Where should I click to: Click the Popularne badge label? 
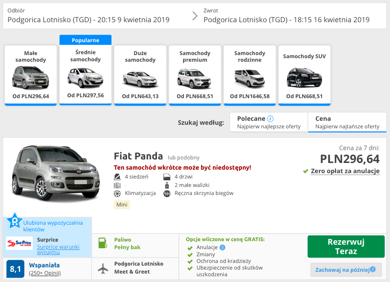(x=85, y=40)
